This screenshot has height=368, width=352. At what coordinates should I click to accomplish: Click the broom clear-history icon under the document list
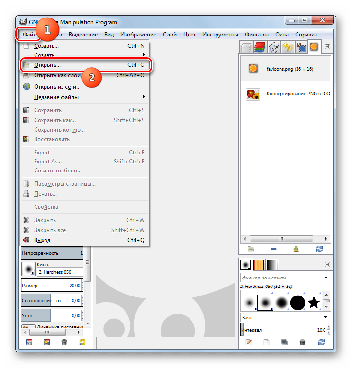[x=296, y=249]
